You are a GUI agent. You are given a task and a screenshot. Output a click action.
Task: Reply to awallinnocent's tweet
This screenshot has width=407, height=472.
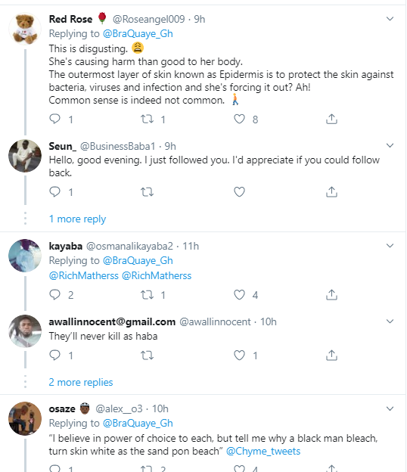click(x=54, y=356)
